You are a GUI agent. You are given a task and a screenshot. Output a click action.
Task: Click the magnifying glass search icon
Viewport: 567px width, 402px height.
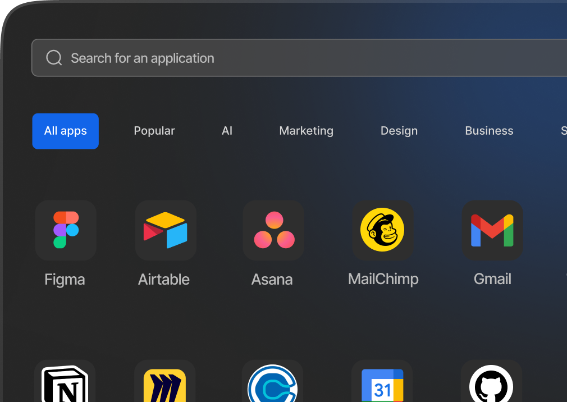point(54,58)
